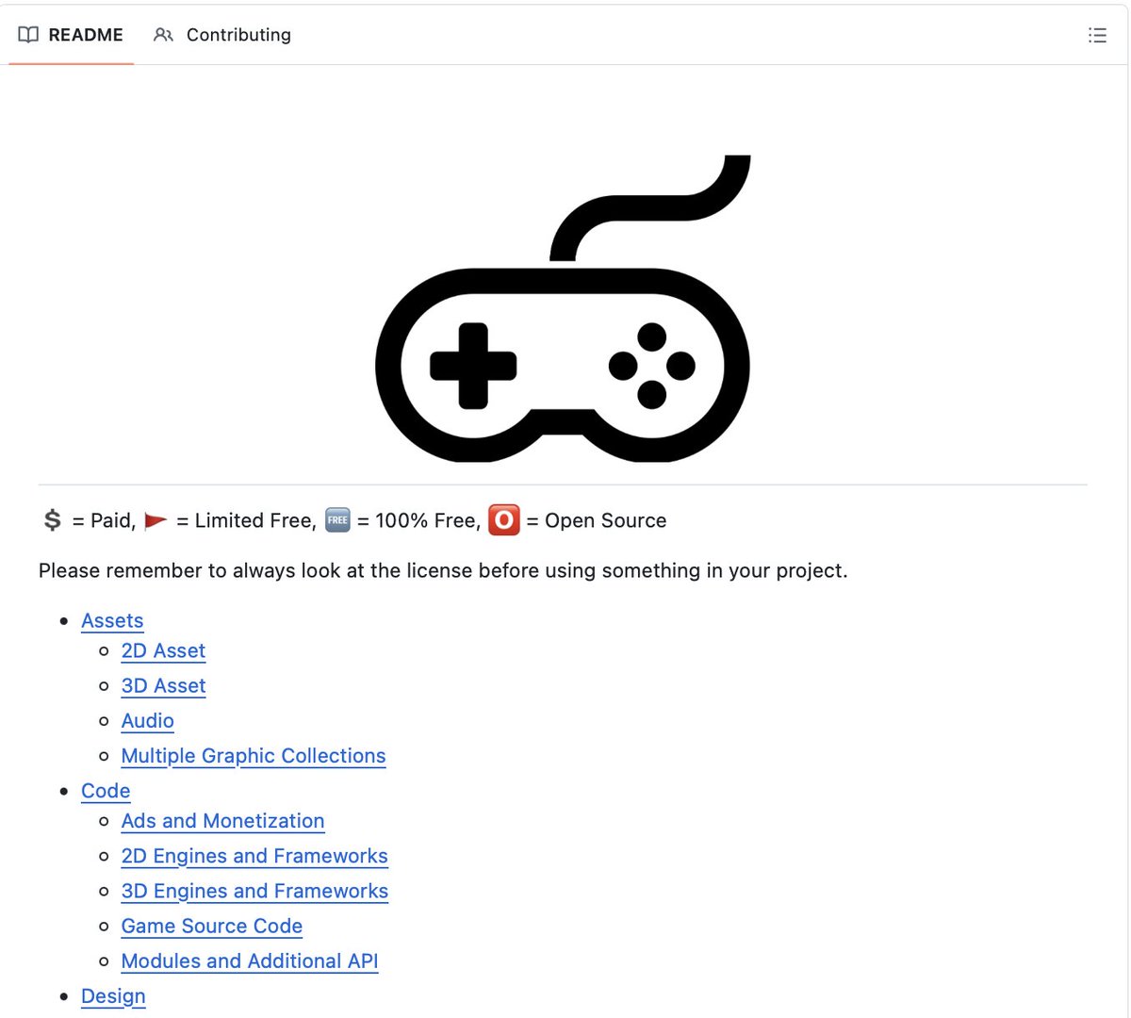Click the '= Limited Free,' legend text

pos(246,520)
